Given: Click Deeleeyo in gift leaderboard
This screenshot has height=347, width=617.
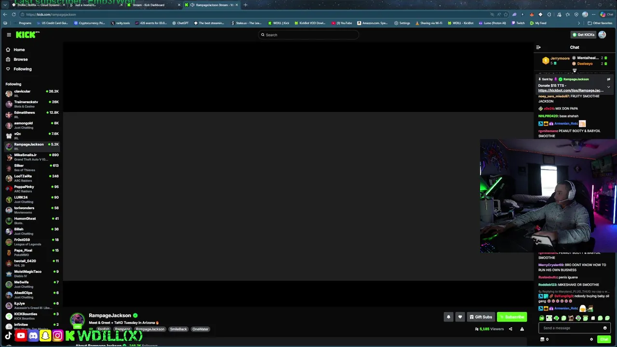Looking at the screenshot, I should [x=585, y=64].
